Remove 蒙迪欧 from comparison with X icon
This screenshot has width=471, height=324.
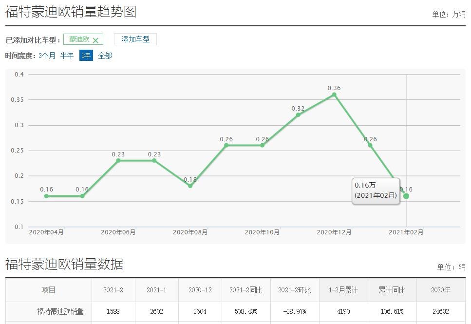[95, 40]
